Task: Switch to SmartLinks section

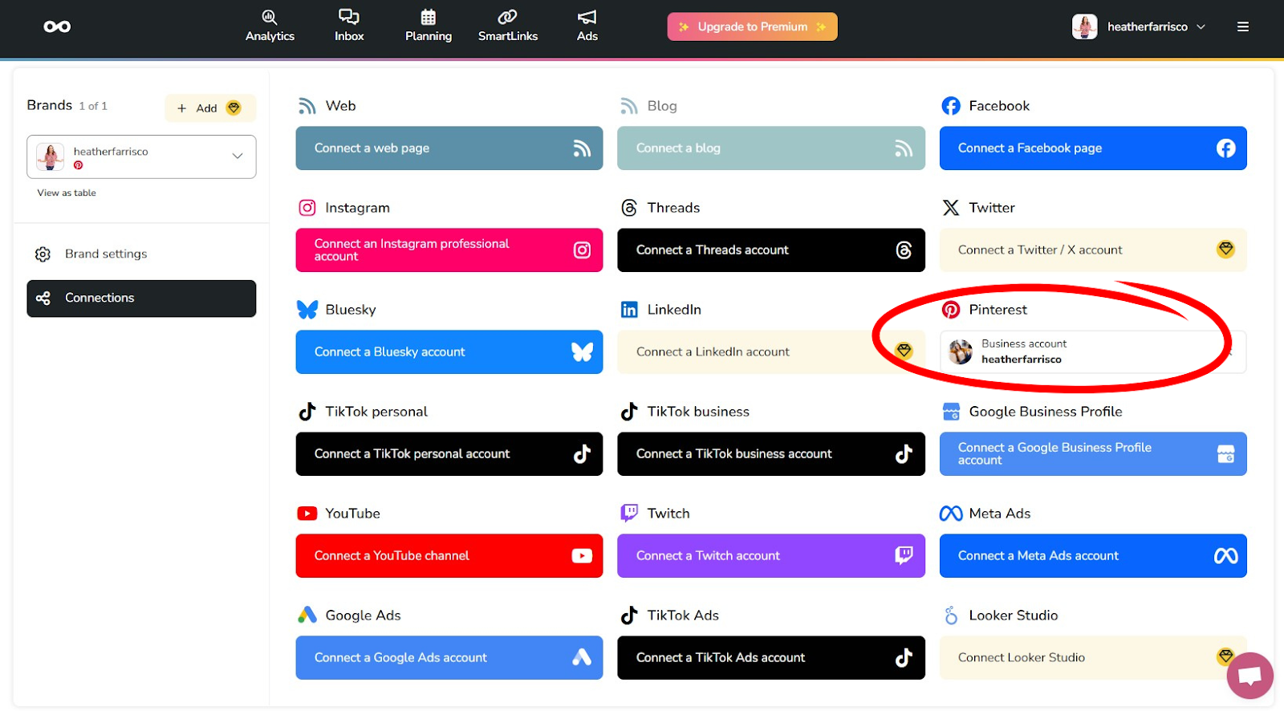Action: tap(508, 26)
